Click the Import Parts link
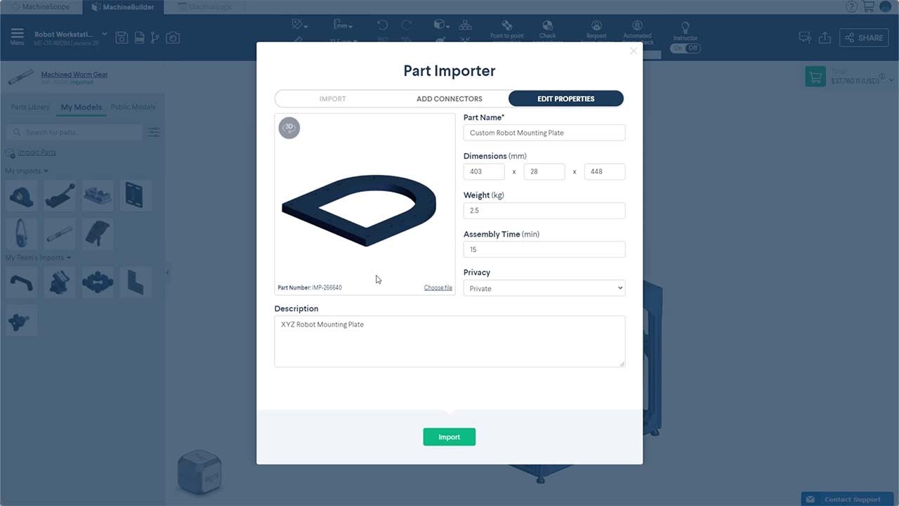The image size is (899, 506). (37, 152)
